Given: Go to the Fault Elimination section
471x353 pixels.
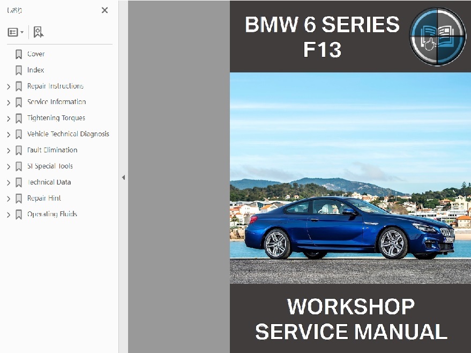Looking at the screenshot, I should (53, 150).
